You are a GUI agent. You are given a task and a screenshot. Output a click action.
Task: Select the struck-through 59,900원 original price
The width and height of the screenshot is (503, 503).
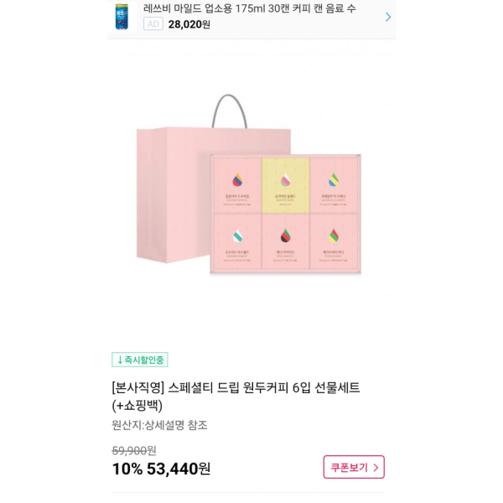pyautogui.click(x=134, y=451)
